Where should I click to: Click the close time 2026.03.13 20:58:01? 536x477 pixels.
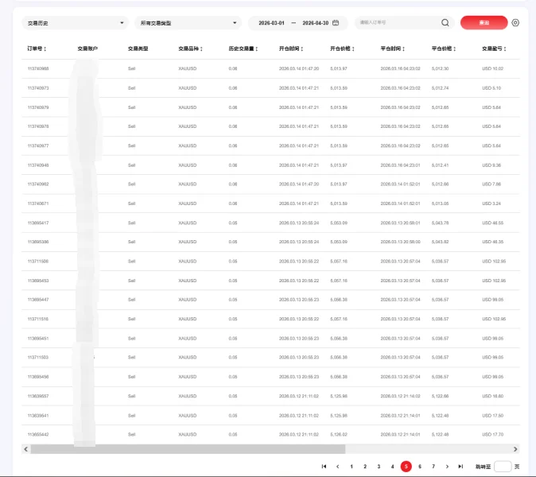pyautogui.click(x=400, y=223)
